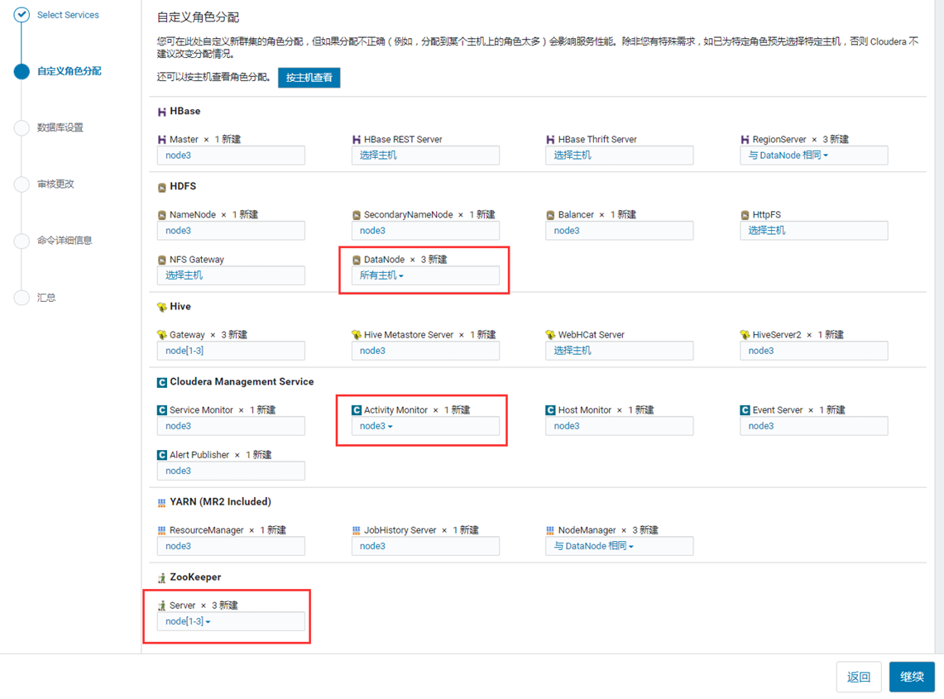944x699 pixels.
Task: Click the Hive section header bee icon
Action: pos(161,307)
